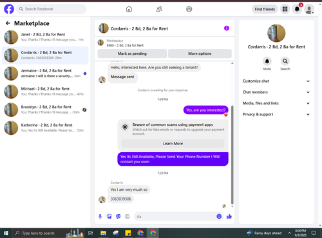Click the chat scrollbar thumb
The height and width of the screenshot is (238, 322).
pyautogui.click(x=232, y=155)
